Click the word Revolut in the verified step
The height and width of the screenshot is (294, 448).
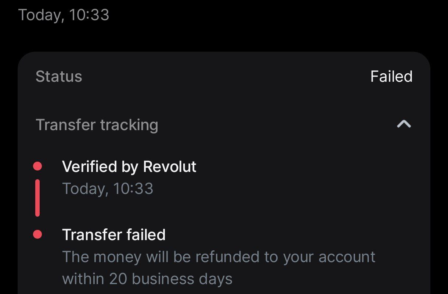(170, 167)
